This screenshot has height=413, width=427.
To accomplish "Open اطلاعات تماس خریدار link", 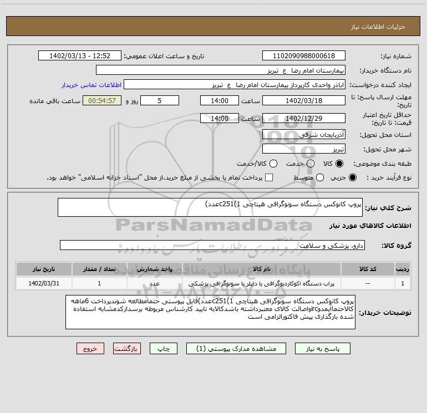I will click(x=91, y=85).
